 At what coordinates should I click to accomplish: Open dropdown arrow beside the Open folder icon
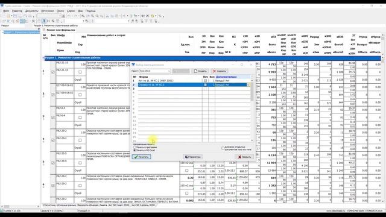pos(11,16)
